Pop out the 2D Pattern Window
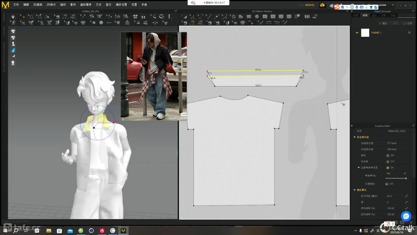The height and width of the screenshot is (235, 417). point(348,11)
